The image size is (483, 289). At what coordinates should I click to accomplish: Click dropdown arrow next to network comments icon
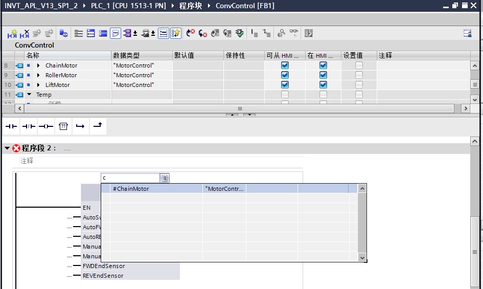click(153, 34)
